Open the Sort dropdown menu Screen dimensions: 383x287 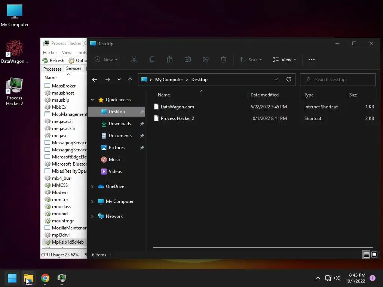251,59
